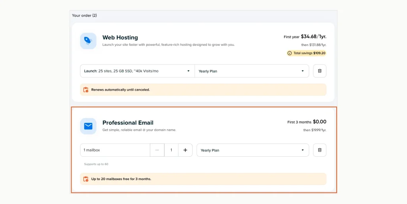Screen dimensions: 407x204
Task: Click the 'then $131.88/1yr.' renewal text
Action: [314, 45]
